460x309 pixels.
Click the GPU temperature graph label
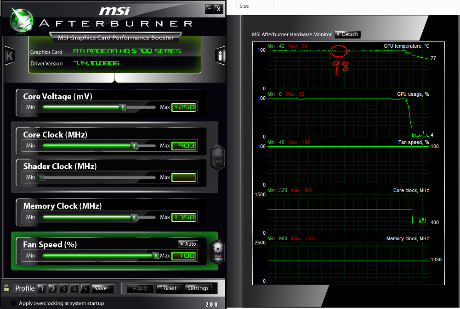(406, 46)
